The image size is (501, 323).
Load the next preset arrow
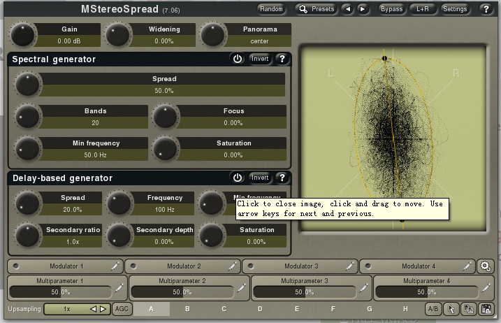pos(363,9)
